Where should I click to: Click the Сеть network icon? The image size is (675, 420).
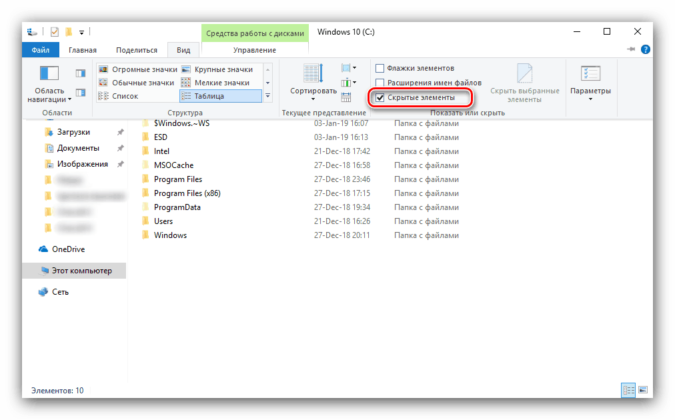coord(43,292)
